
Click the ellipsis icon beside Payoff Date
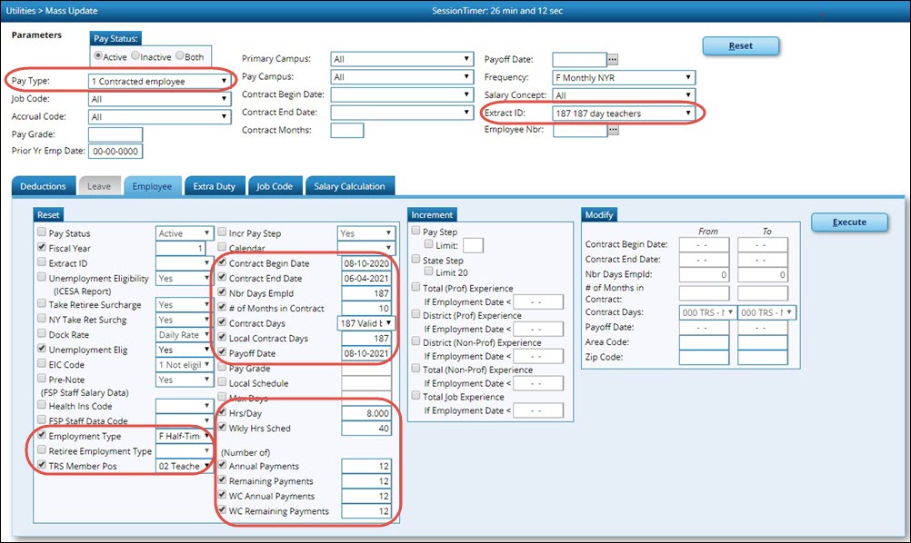(613, 60)
